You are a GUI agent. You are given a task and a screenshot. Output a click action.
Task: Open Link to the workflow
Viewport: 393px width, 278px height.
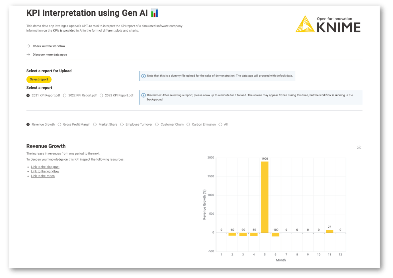click(x=45, y=171)
